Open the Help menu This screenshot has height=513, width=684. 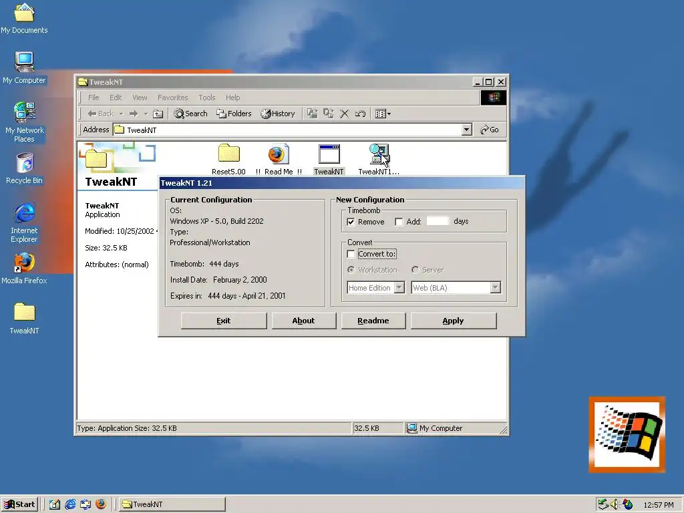(232, 98)
